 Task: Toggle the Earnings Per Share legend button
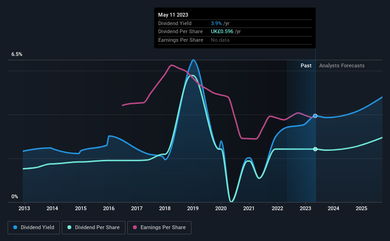click(x=159, y=228)
